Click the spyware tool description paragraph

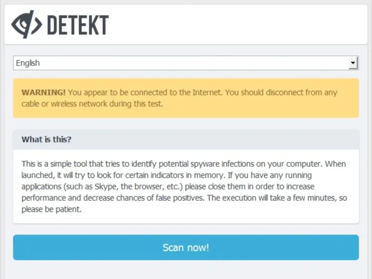[x=184, y=186]
